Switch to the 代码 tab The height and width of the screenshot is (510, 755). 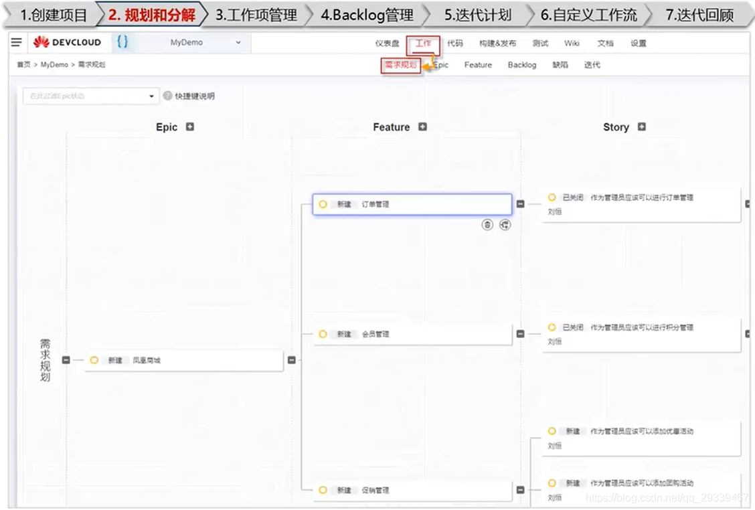tap(454, 43)
